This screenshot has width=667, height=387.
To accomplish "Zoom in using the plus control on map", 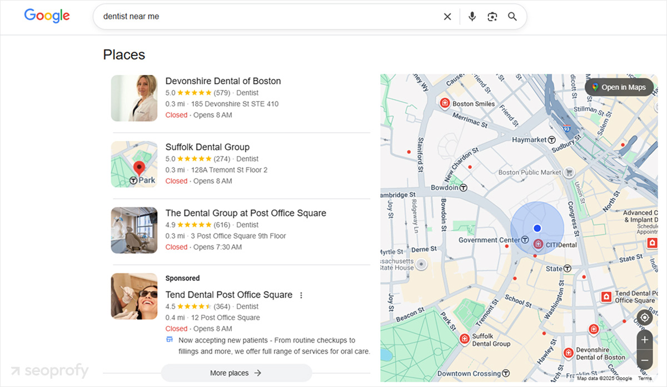I will (x=644, y=339).
